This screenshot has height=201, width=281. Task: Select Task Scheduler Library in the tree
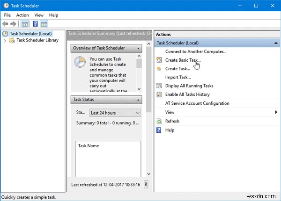[37, 40]
